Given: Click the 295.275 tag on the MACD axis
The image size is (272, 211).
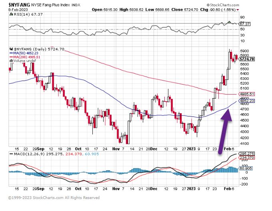Looking at the screenshot, I should pyautogui.click(x=247, y=154).
